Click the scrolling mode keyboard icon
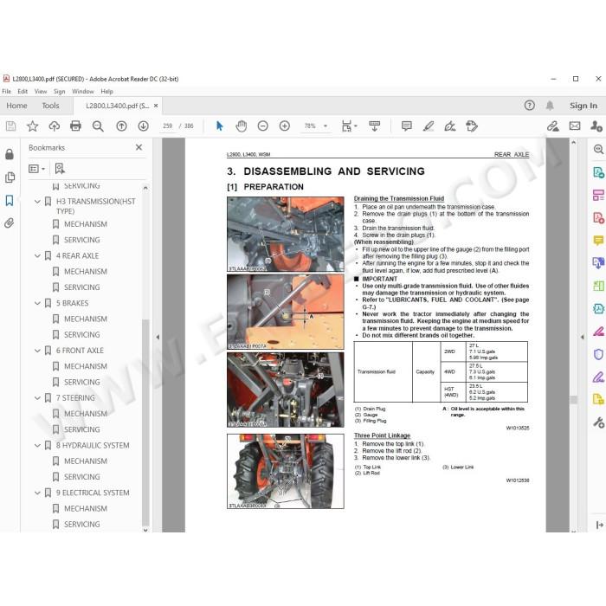 (x=375, y=126)
